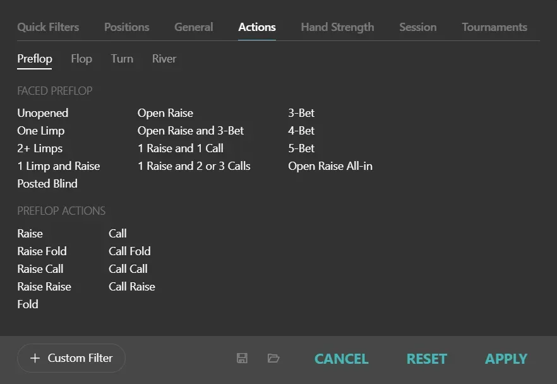Cancel the filter dialog
Screen dimensions: 557x384
342,359
